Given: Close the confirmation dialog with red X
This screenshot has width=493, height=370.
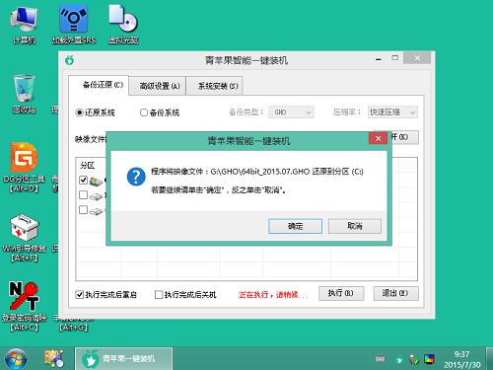Looking at the screenshot, I should tap(378, 138).
